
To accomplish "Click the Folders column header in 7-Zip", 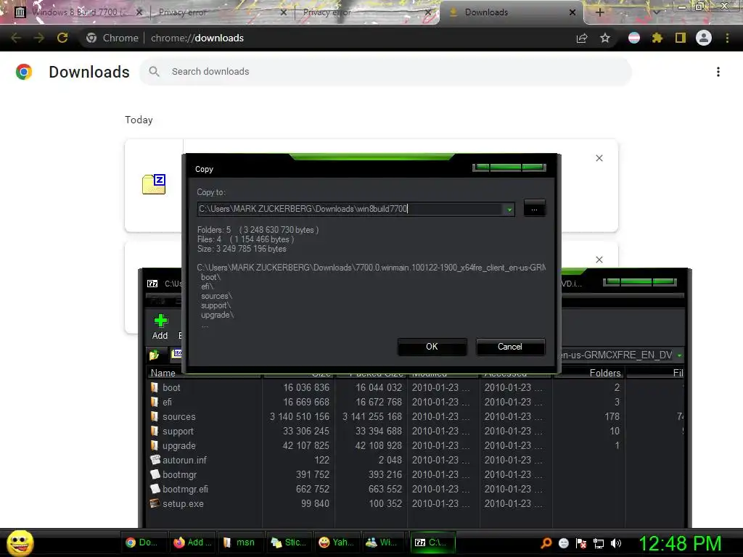I will point(589,374).
